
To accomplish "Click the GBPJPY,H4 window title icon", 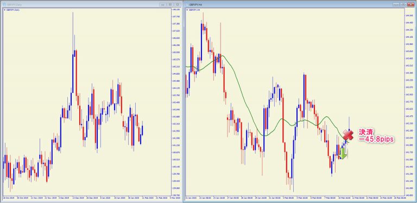I will (187, 4).
